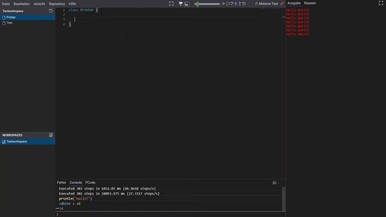Add a new file in Testworkspace

51,11
